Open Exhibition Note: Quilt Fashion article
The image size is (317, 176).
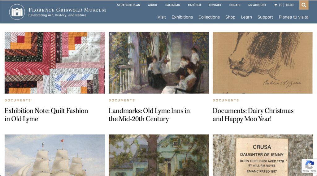point(46,115)
